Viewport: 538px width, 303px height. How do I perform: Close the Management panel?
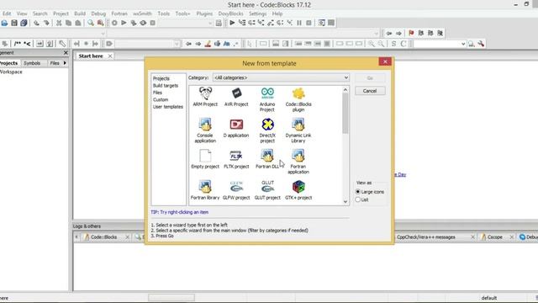click(66, 52)
